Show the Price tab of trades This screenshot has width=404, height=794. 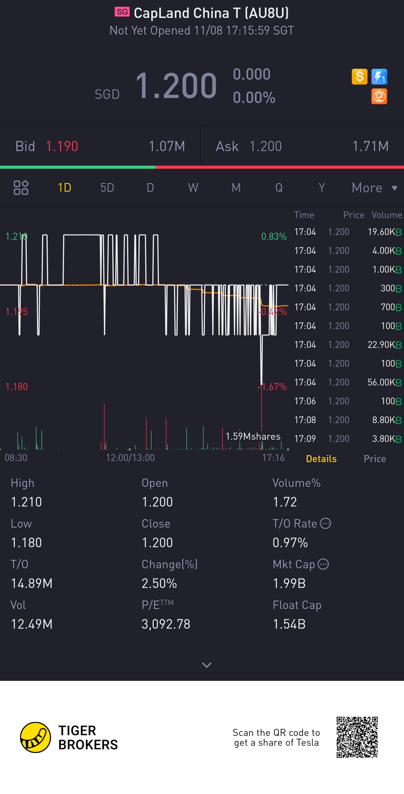coord(375,459)
